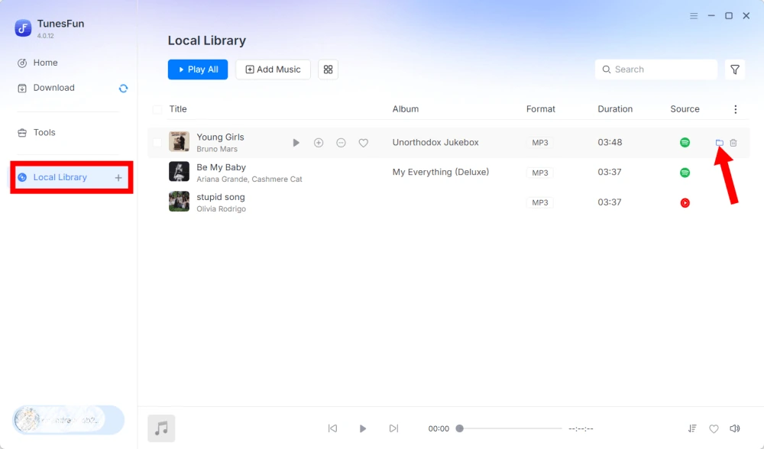Open the filter funnel icon
Screen dimensions: 764x449
point(735,69)
